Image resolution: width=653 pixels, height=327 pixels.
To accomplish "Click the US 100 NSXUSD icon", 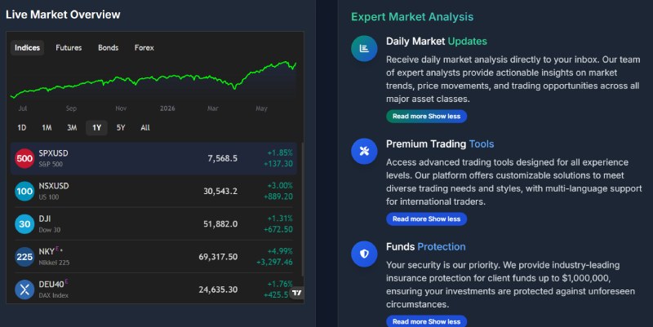I will pyautogui.click(x=24, y=192).
